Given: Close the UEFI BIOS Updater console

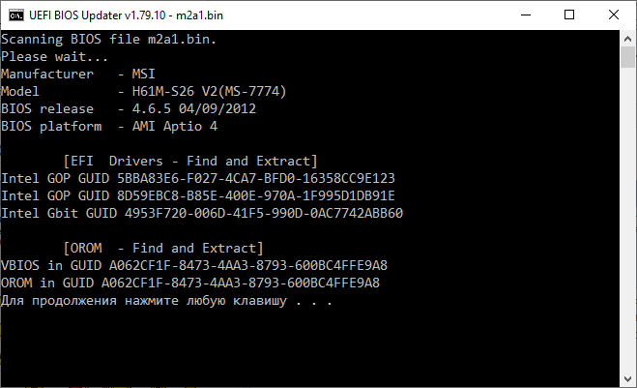Looking at the screenshot, I should click(x=614, y=15).
